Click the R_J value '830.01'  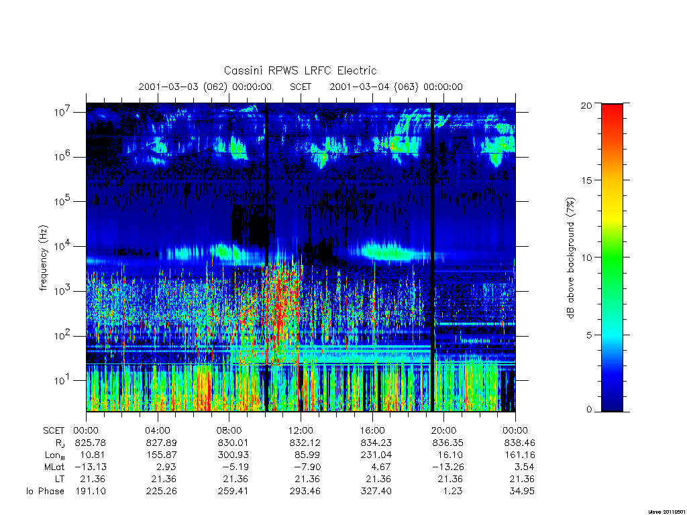pyautogui.click(x=233, y=443)
